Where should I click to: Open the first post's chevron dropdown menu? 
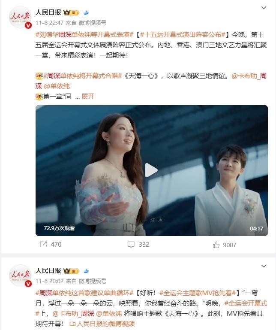[264, 8]
